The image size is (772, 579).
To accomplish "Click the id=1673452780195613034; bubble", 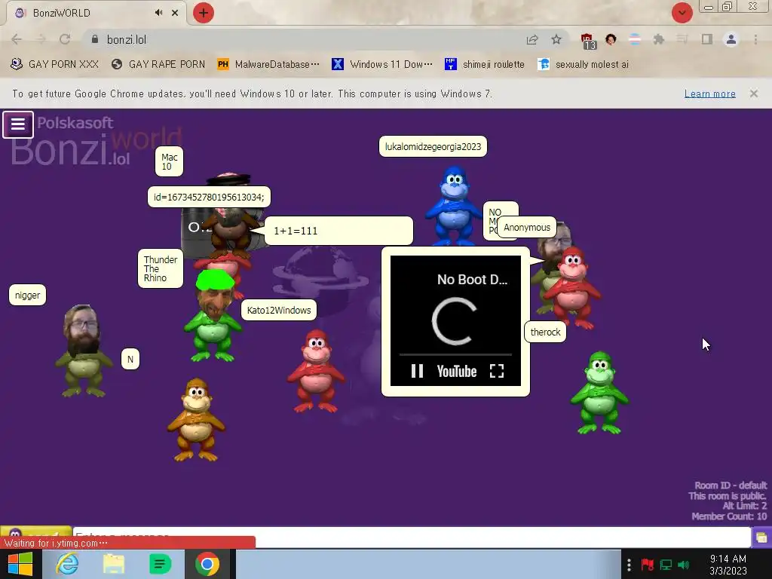I will click(x=209, y=197).
